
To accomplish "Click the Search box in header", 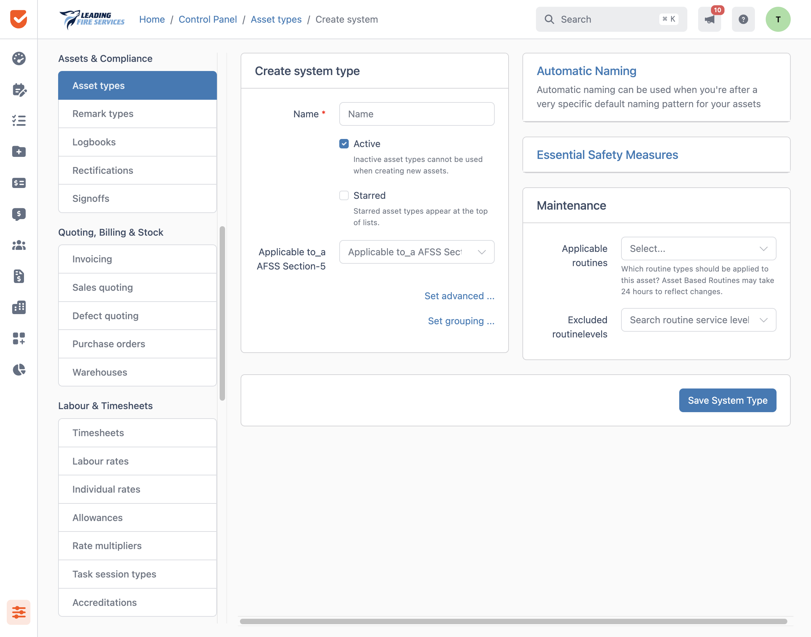I will point(611,19).
